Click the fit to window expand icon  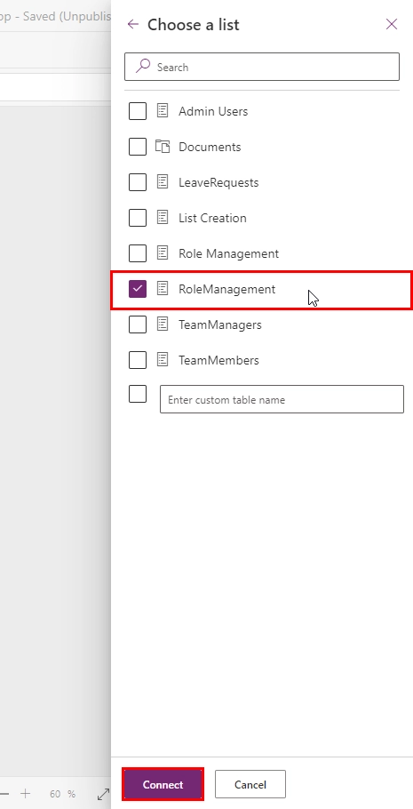point(103,794)
